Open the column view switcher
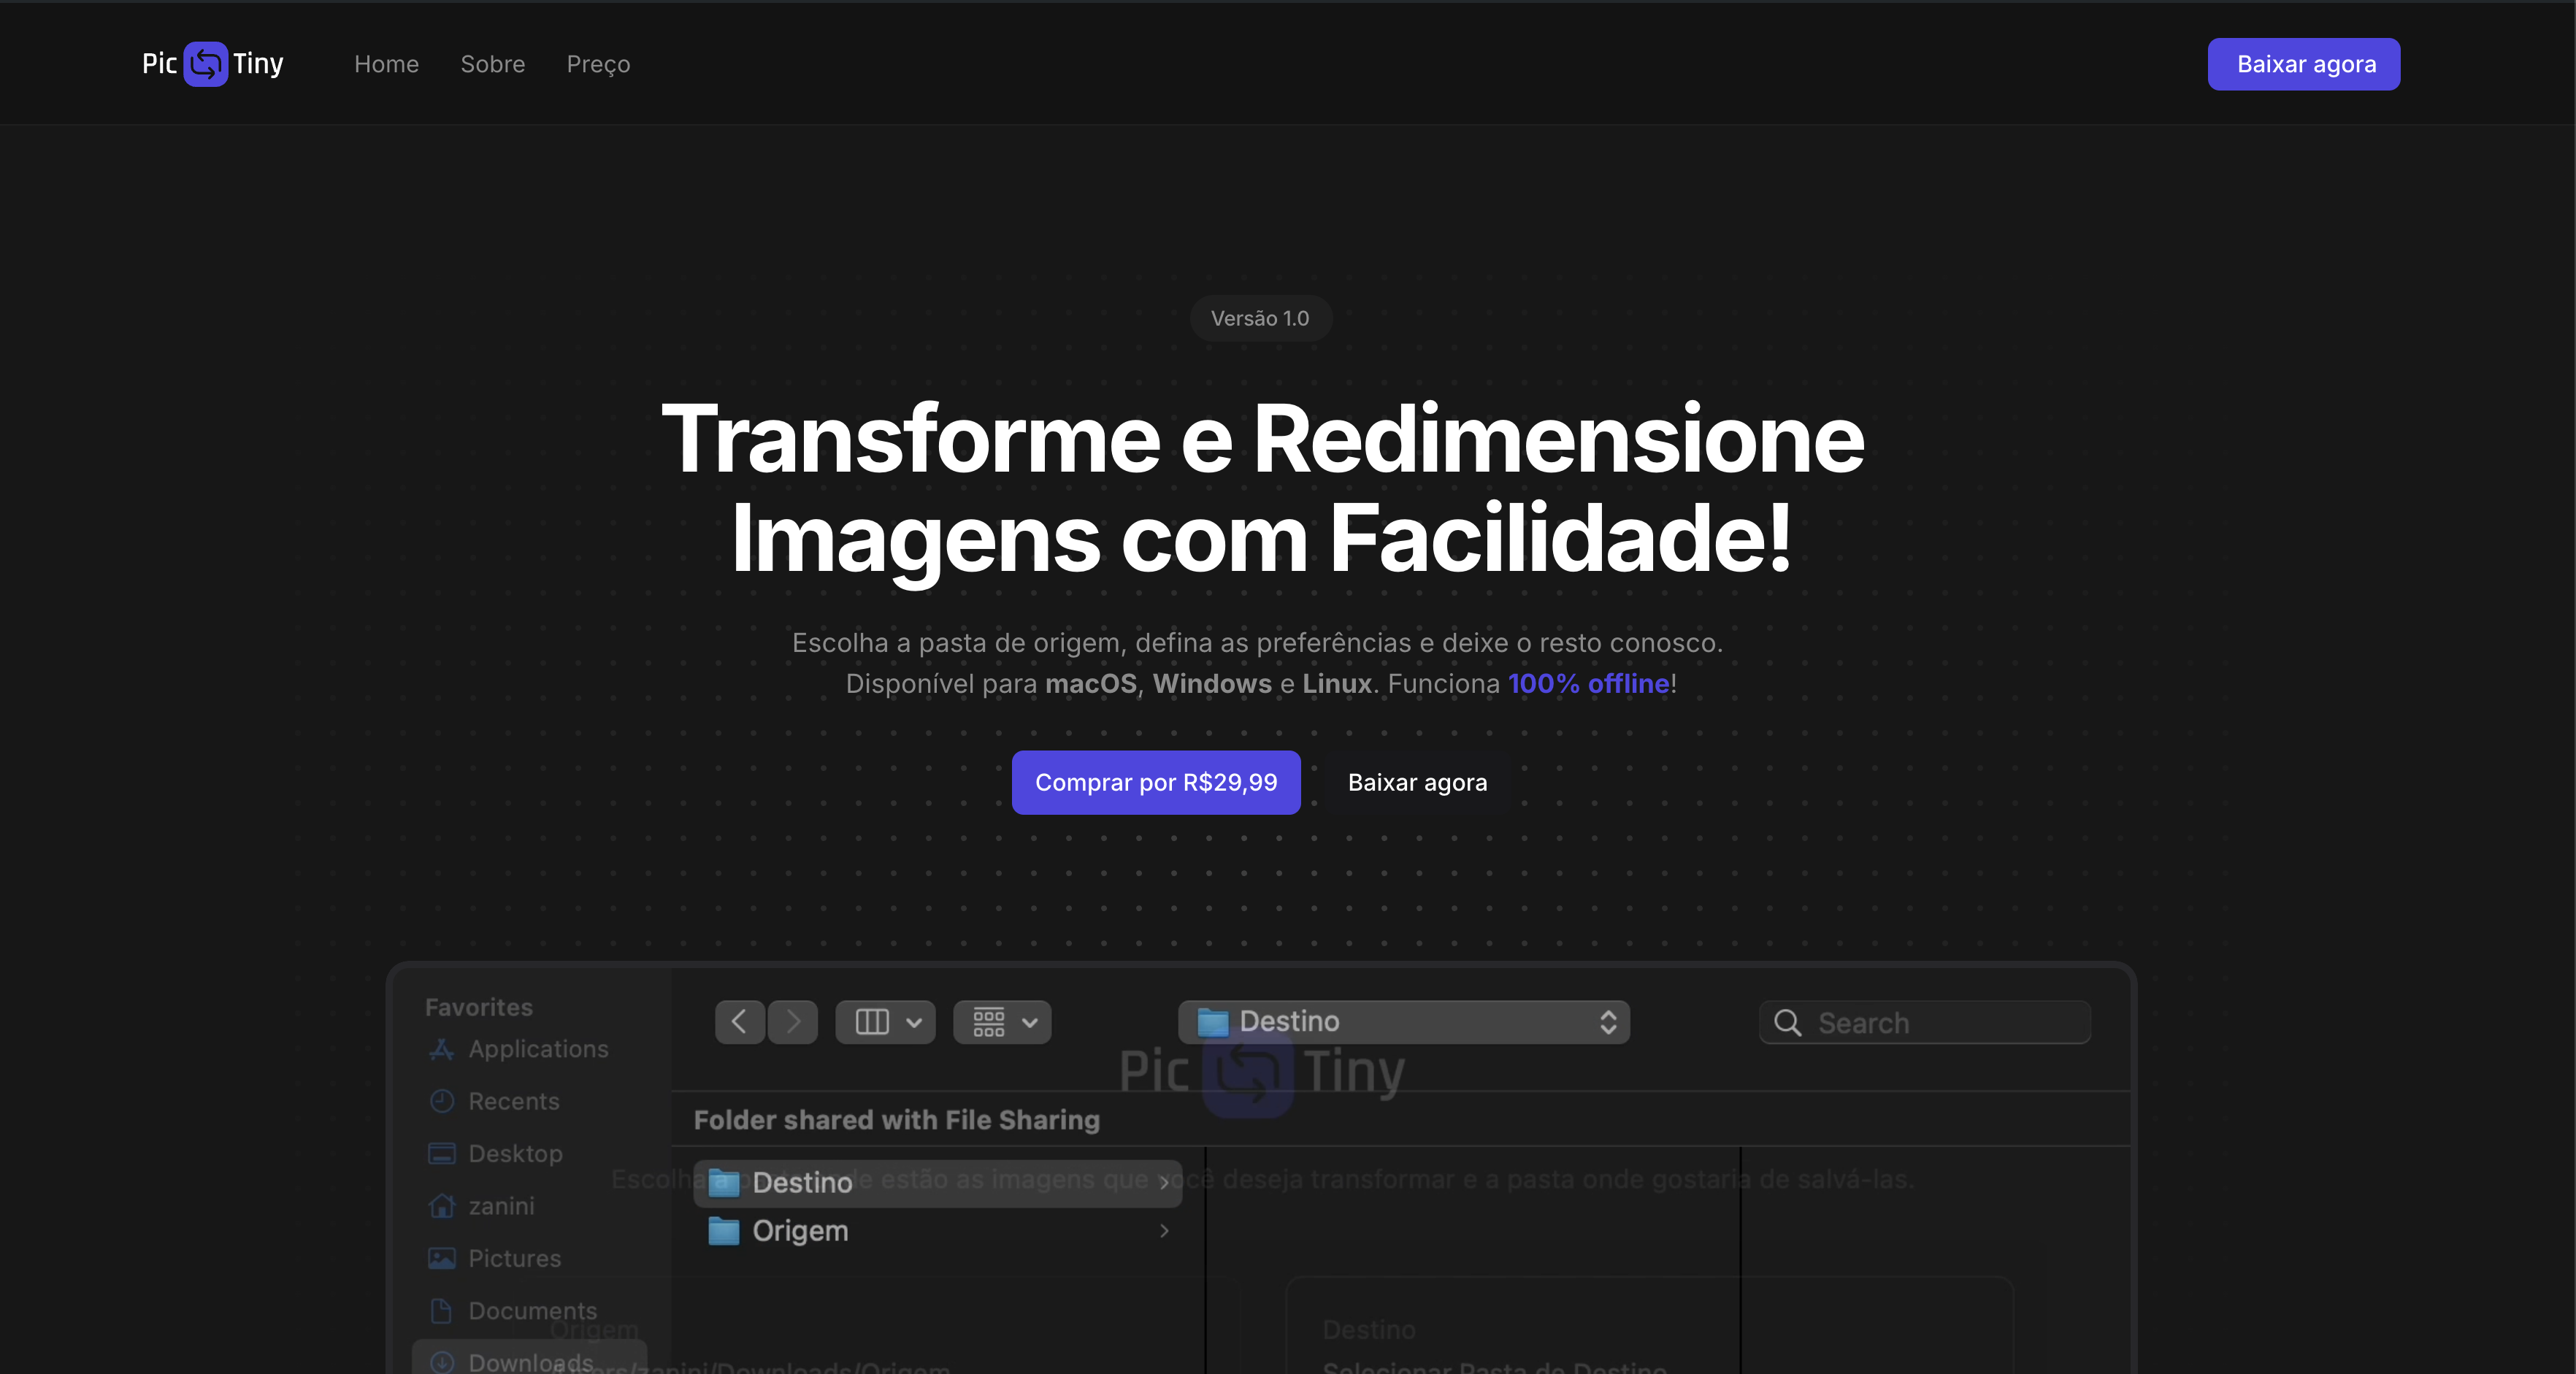The image size is (2576, 1374). [x=885, y=1021]
